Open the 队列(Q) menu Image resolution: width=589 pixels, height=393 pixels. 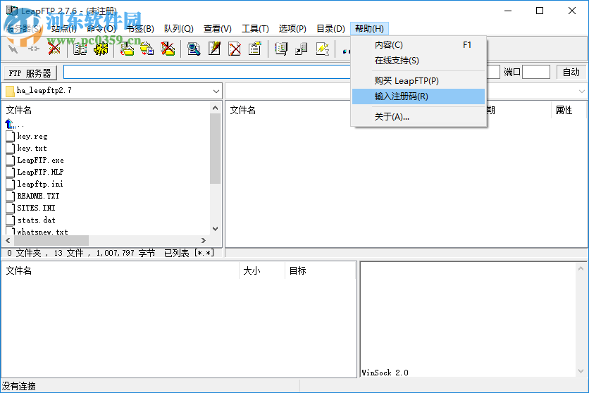(x=179, y=29)
